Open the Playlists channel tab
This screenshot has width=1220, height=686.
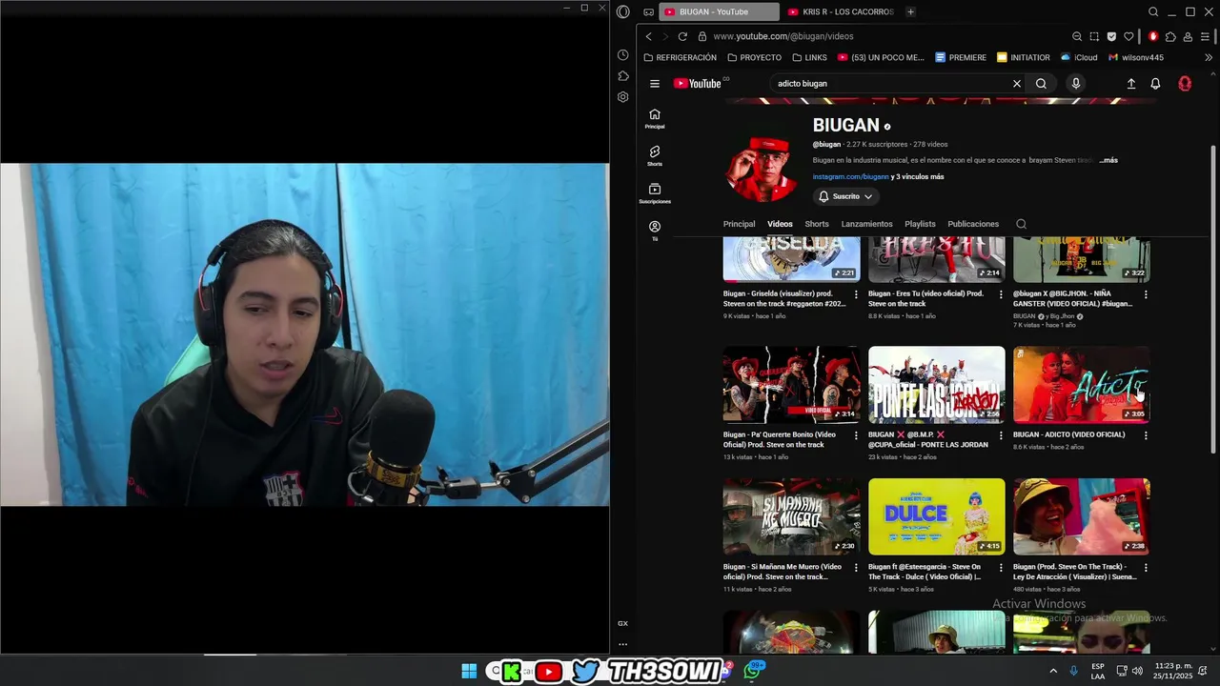920,224
